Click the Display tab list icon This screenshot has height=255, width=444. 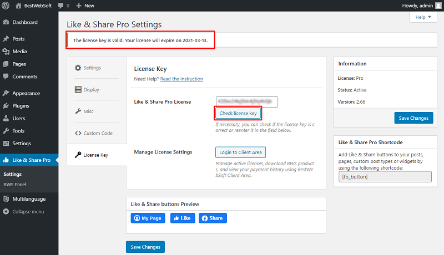pyautogui.click(x=78, y=90)
